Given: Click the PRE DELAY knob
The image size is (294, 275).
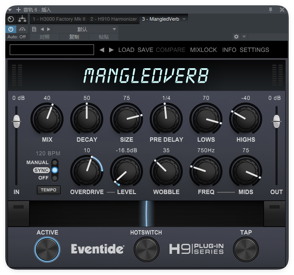Looking at the screenshot, I should pyautogui.click(x=166, y=119).
